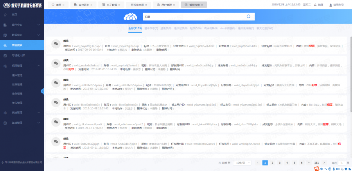Screen dimensions: 352x171
Task: Jump to last page 111
Action: [316, 163]
